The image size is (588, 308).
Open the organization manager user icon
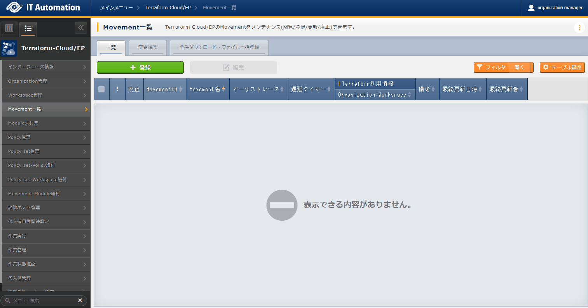click(x=531, y=8)
